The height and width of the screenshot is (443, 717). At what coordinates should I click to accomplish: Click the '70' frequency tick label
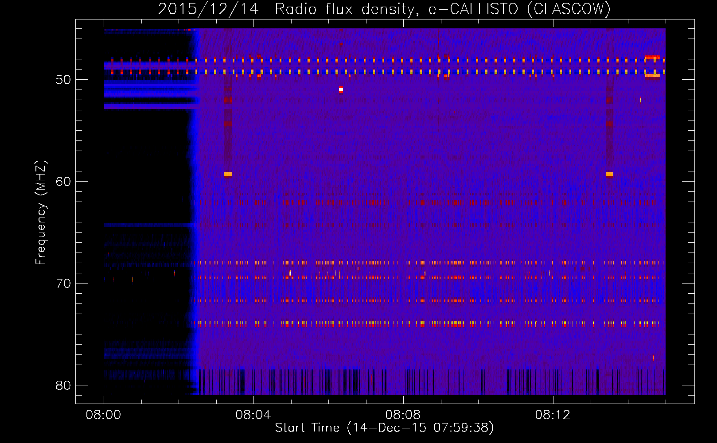[x=63, y=284]
